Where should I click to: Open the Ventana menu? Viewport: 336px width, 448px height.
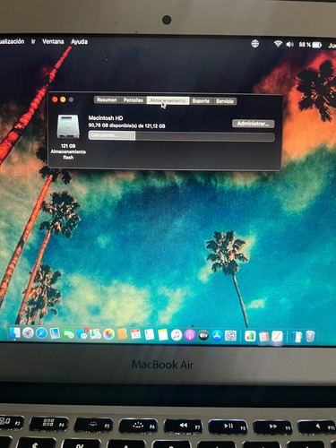[x=53, y=41]
